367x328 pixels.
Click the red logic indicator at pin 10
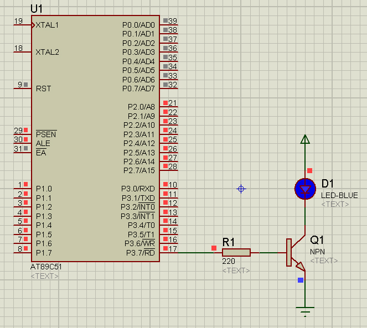point(166,184)
